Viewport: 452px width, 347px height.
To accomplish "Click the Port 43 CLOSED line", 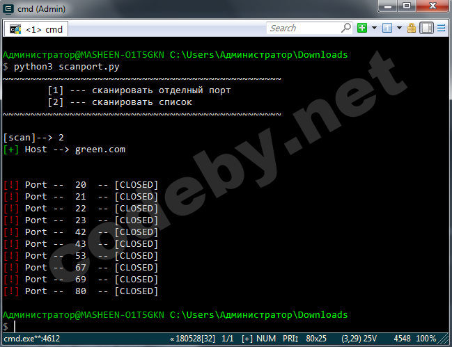I will 81,243.
